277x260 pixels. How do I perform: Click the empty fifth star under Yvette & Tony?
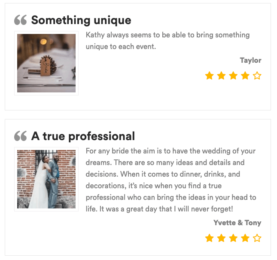(257, 238)
